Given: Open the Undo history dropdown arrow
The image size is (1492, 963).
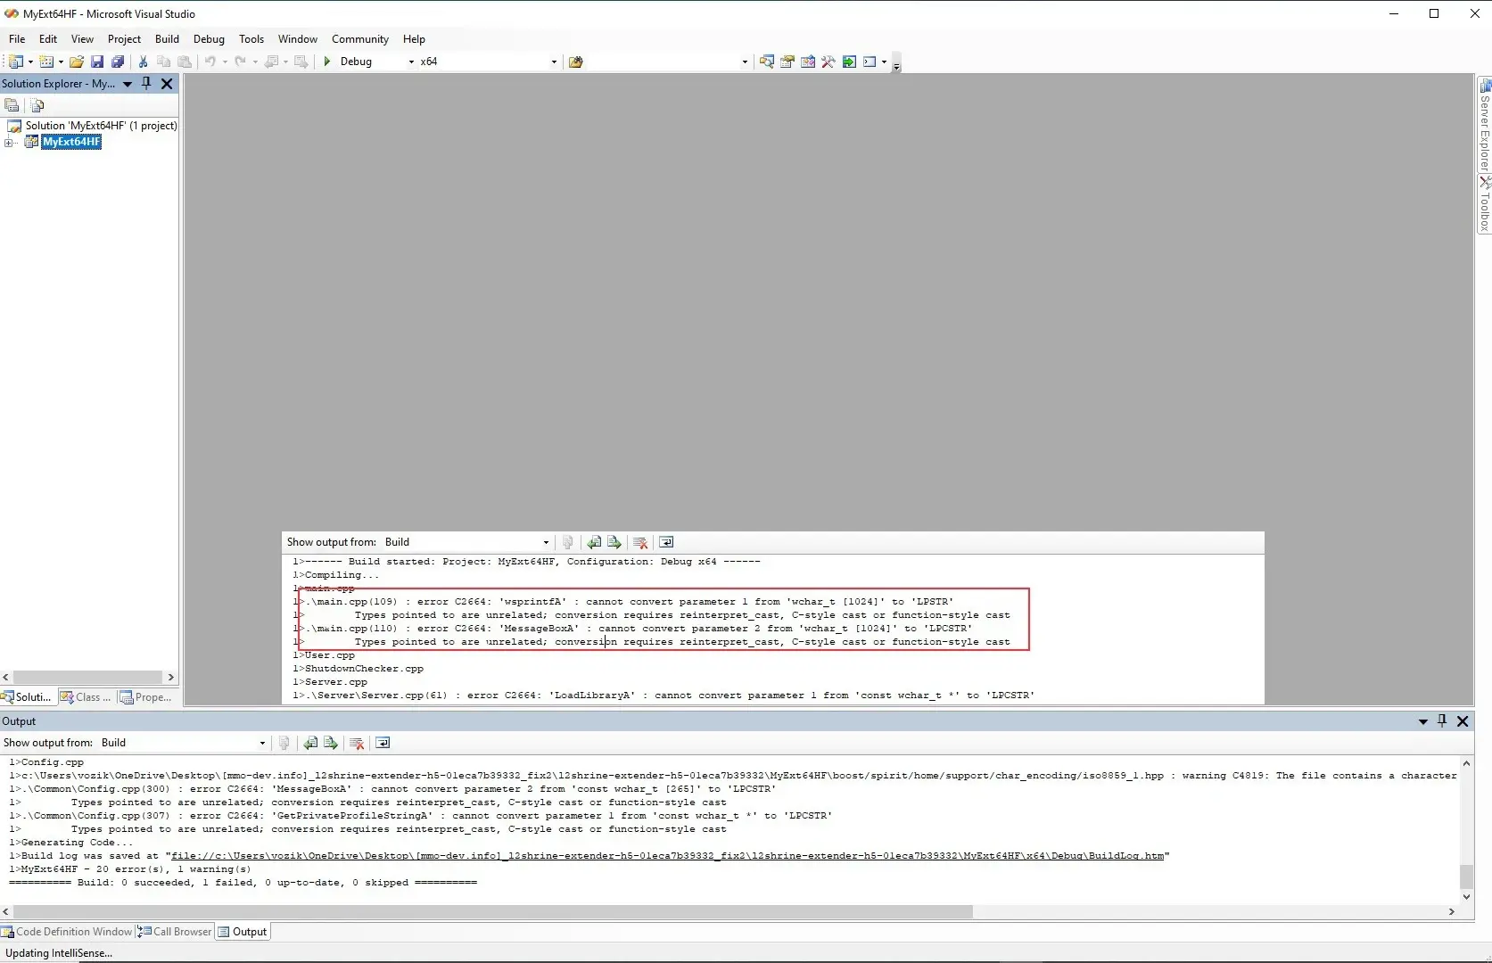Looking at the screenshot, I should [x=225, y=62].
